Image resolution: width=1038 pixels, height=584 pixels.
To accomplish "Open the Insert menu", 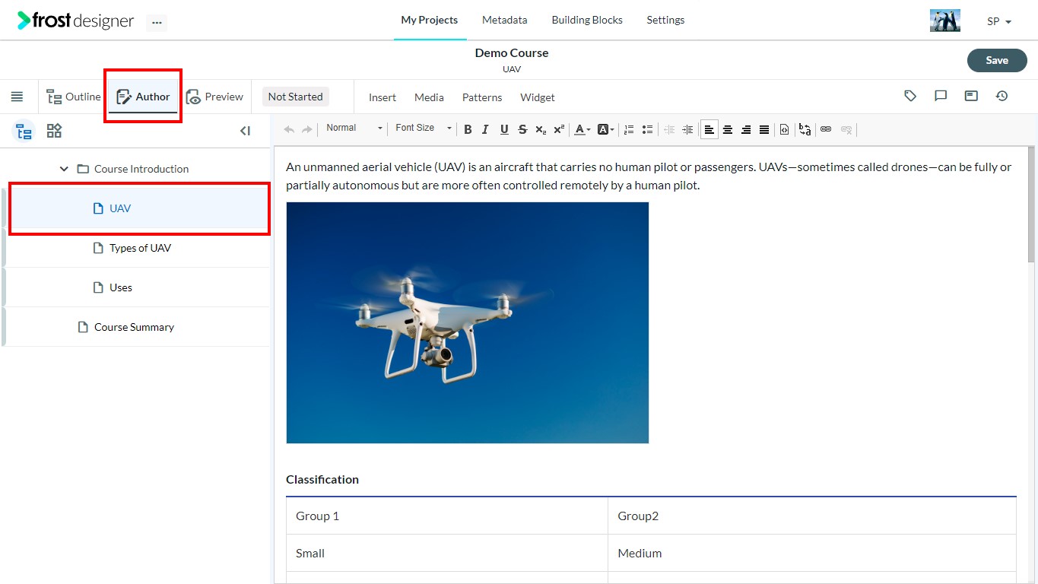I will click(x=383, y=97).
